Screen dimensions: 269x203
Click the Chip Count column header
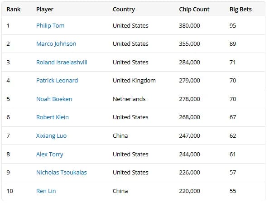[x=194, y=9]
